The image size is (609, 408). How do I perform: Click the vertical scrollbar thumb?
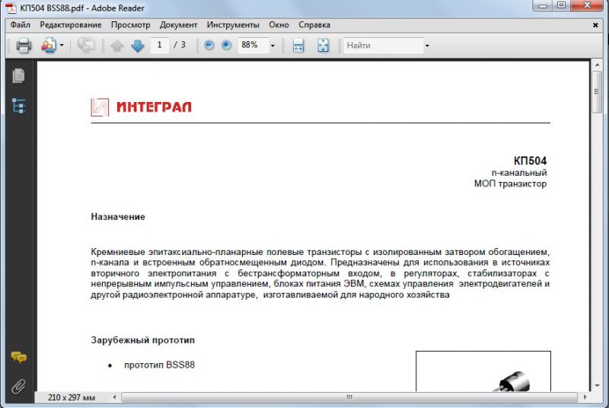coord(597,92)
